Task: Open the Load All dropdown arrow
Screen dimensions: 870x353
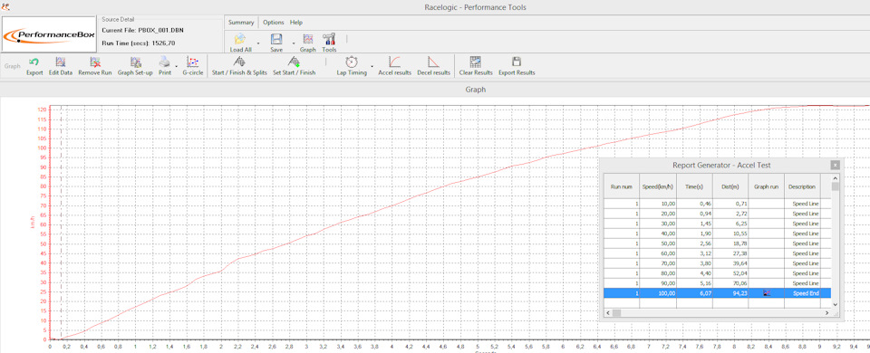Action: point(258,43)
